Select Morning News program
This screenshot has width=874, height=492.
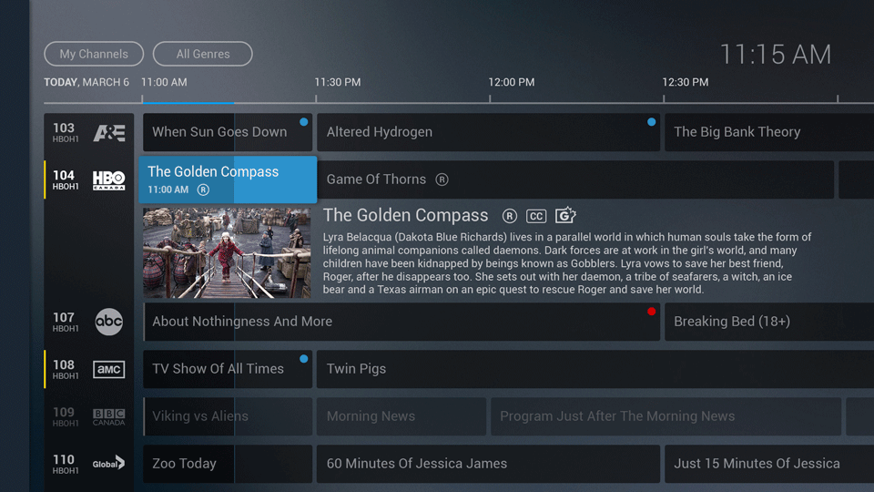(401, 416)
